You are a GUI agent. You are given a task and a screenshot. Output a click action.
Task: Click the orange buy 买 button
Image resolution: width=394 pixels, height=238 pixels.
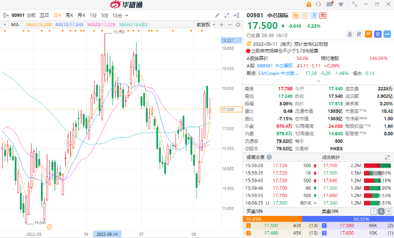[368, 34]
